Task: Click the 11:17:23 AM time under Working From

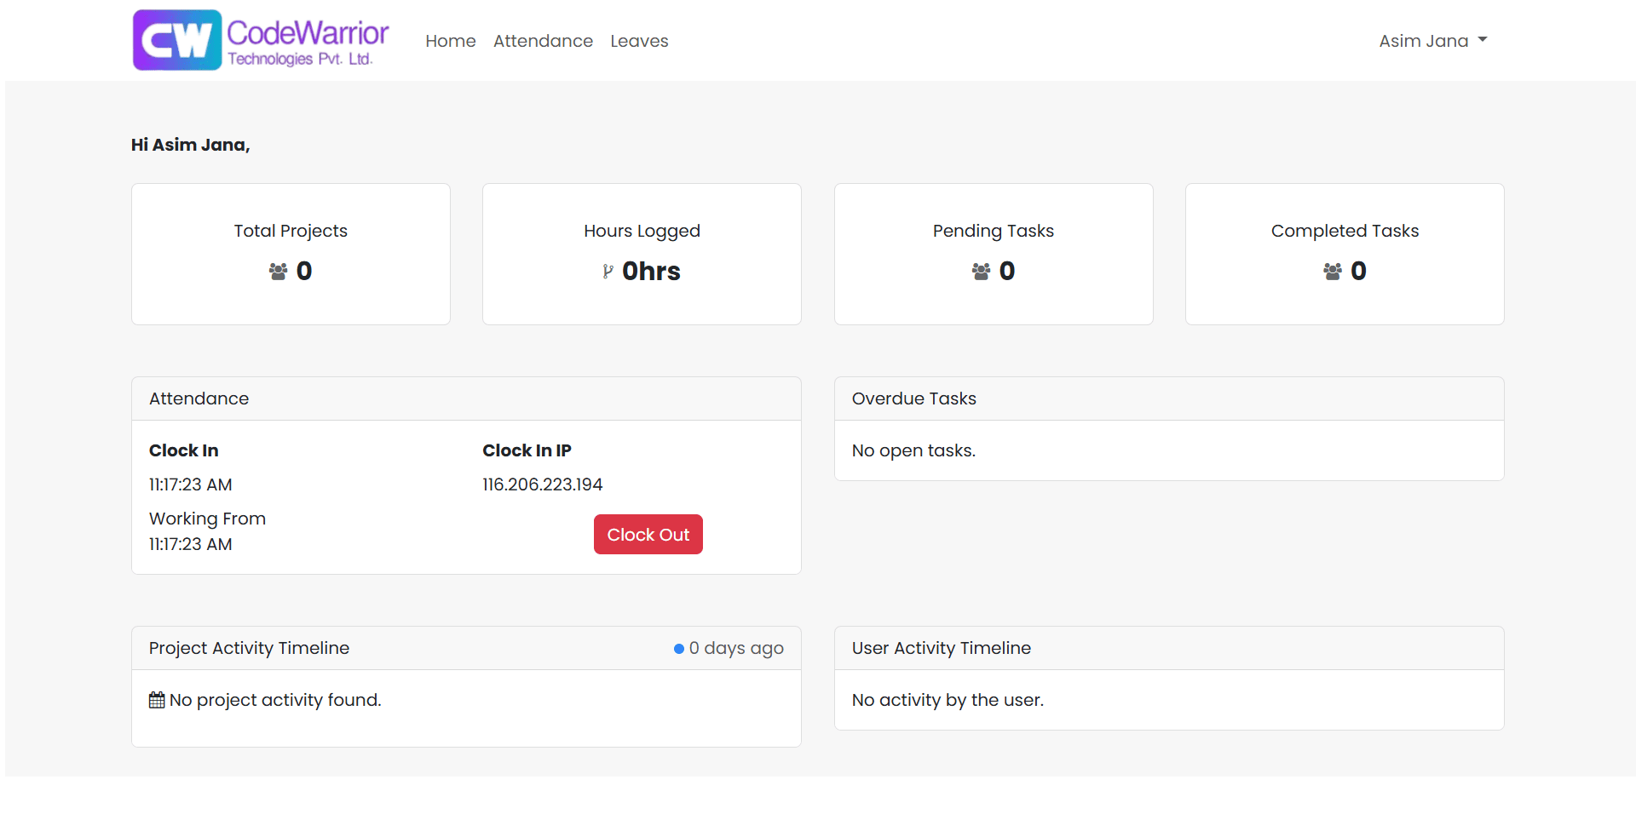Action: pyautogui.click(x=191, y=544)
